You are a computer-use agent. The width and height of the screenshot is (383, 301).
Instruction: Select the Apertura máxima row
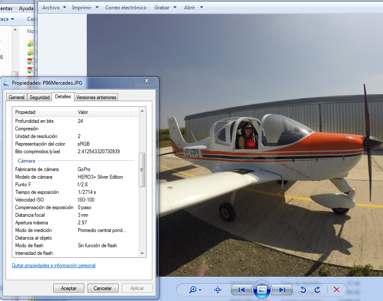tap(75, 223)
